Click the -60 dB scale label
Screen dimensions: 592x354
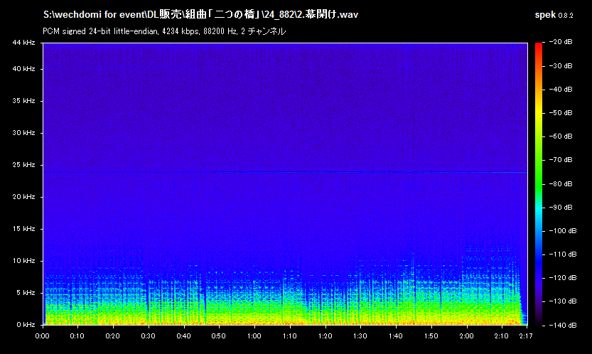click(x=560, y=136)
